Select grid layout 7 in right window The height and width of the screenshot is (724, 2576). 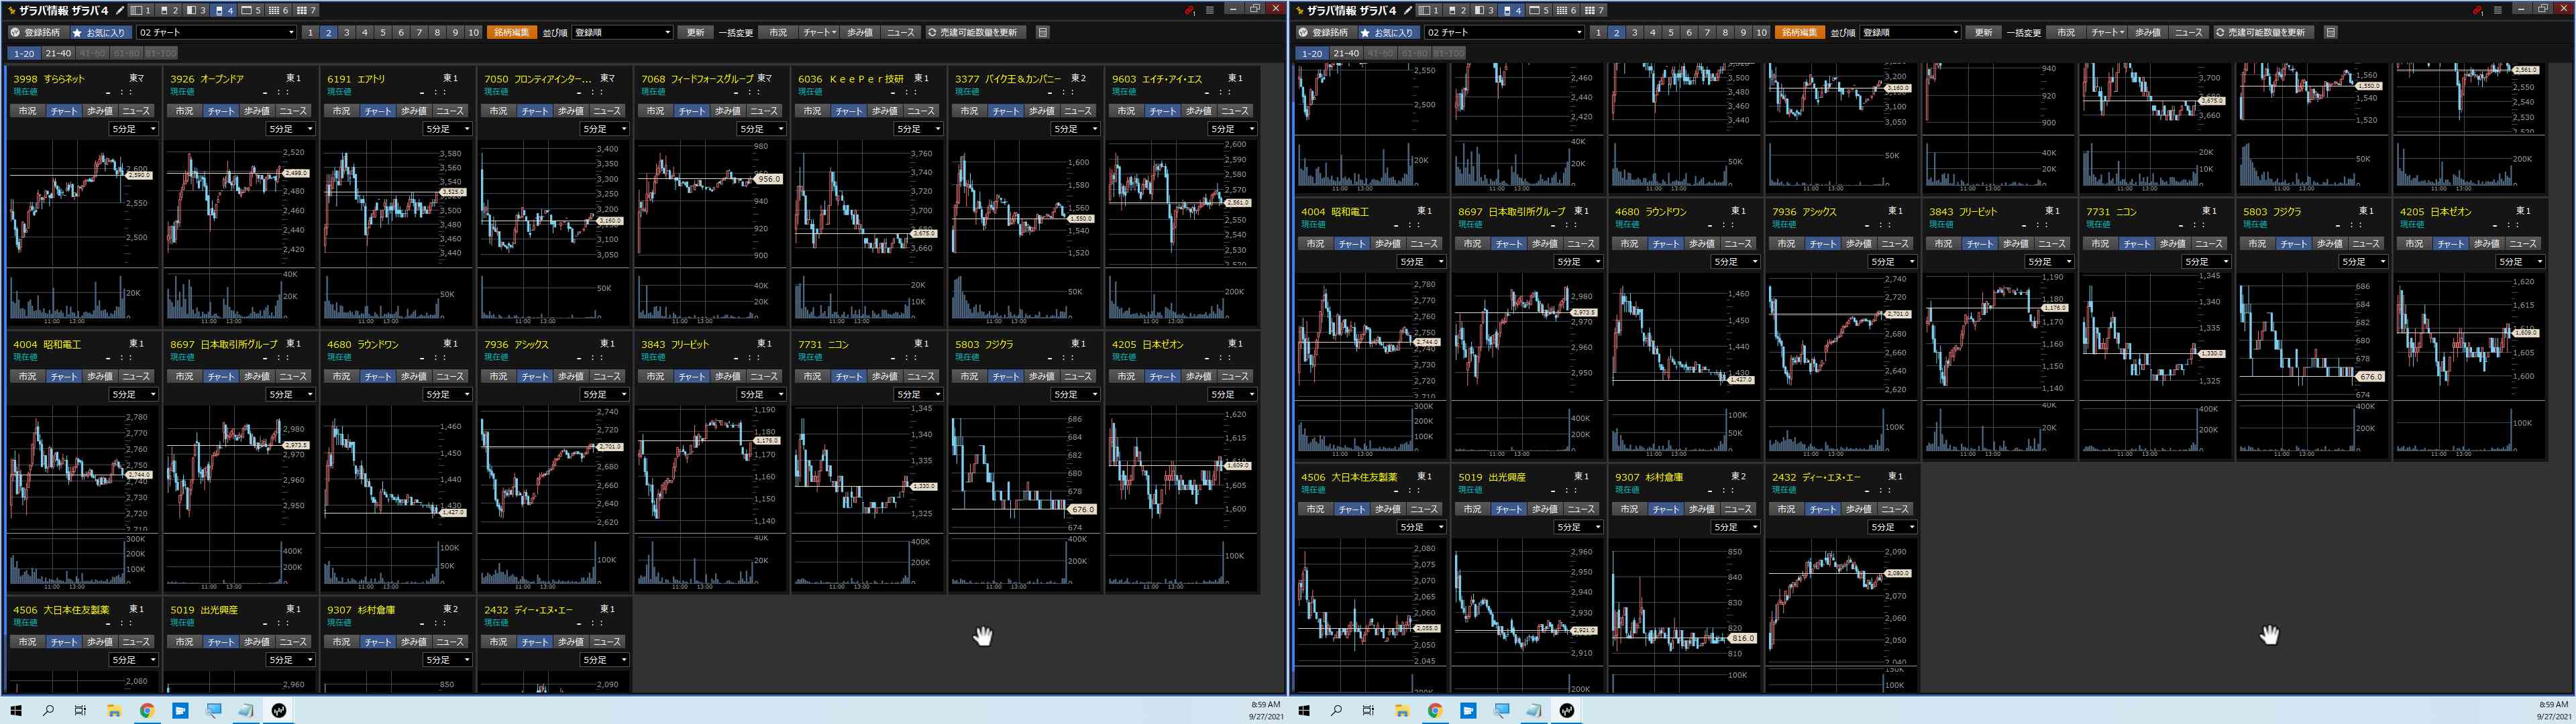click(1594, 10)
